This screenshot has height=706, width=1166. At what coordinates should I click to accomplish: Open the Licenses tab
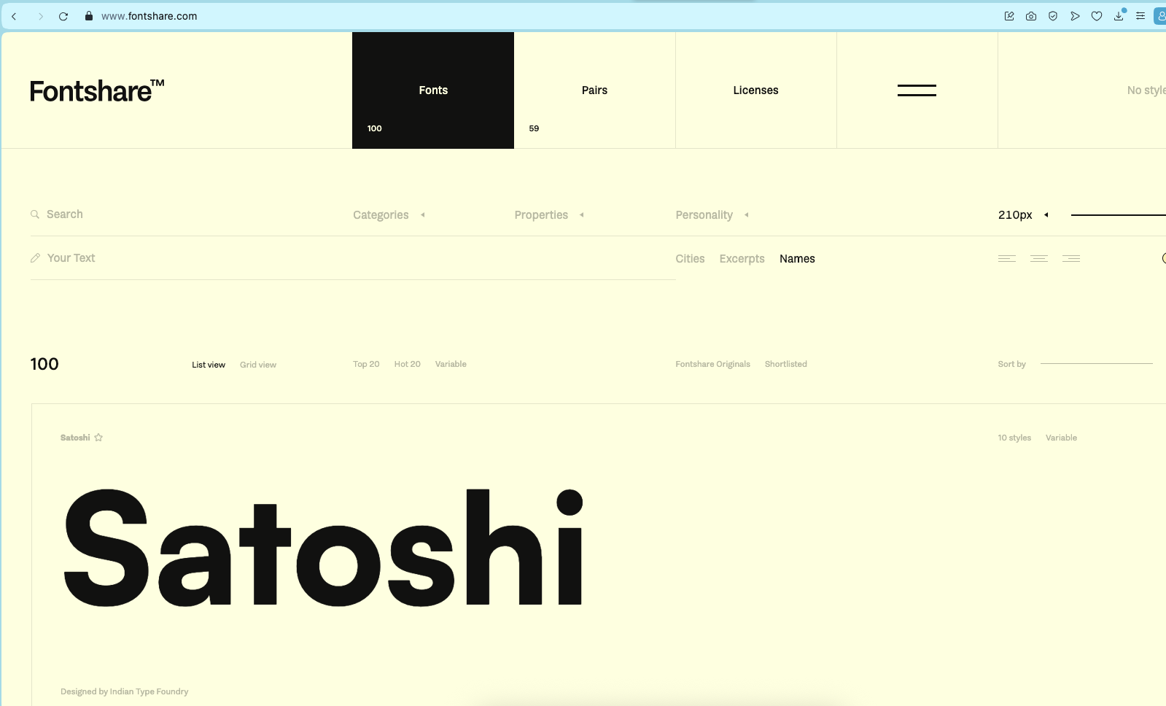pyautogui.click(x=755, y=90)
